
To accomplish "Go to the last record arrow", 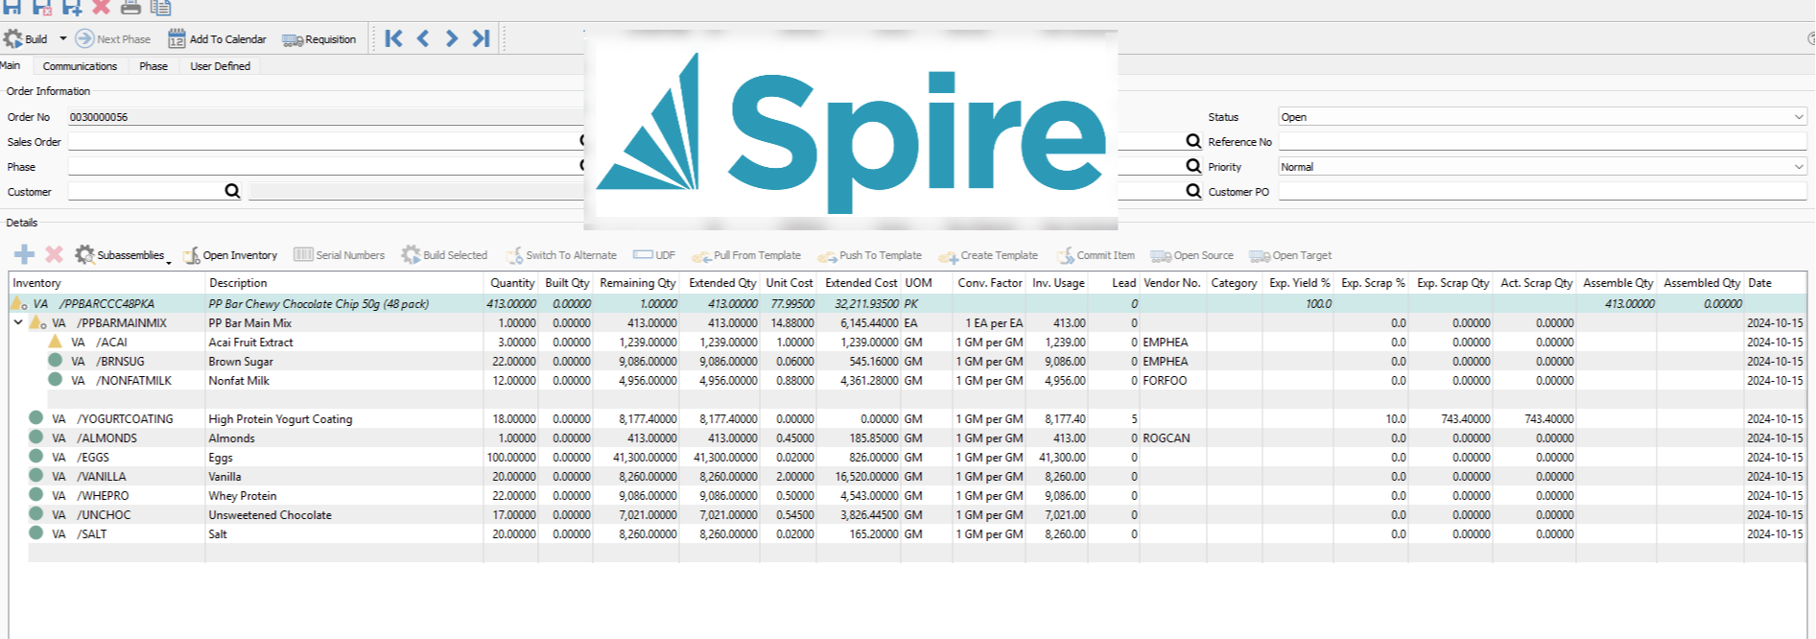I will (x=481, y=38).
